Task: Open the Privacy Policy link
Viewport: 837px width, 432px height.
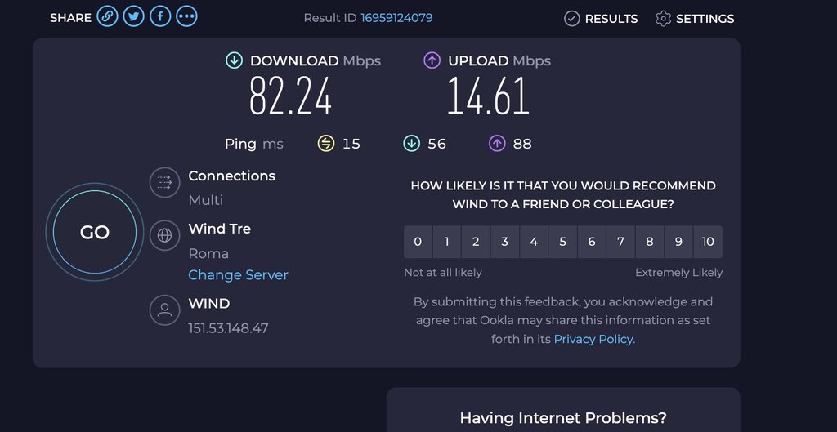Action: (x=593, y=339)
